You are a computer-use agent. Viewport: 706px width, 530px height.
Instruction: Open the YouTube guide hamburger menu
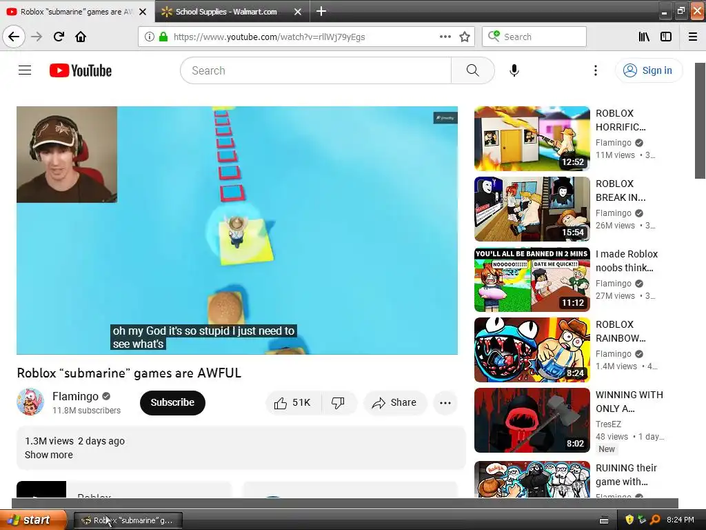click(x=25, y=70)
